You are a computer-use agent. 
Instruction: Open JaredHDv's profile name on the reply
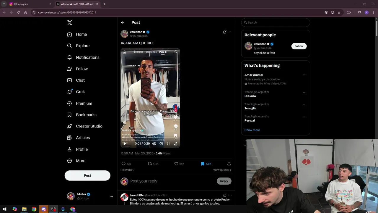pos(137,195)
